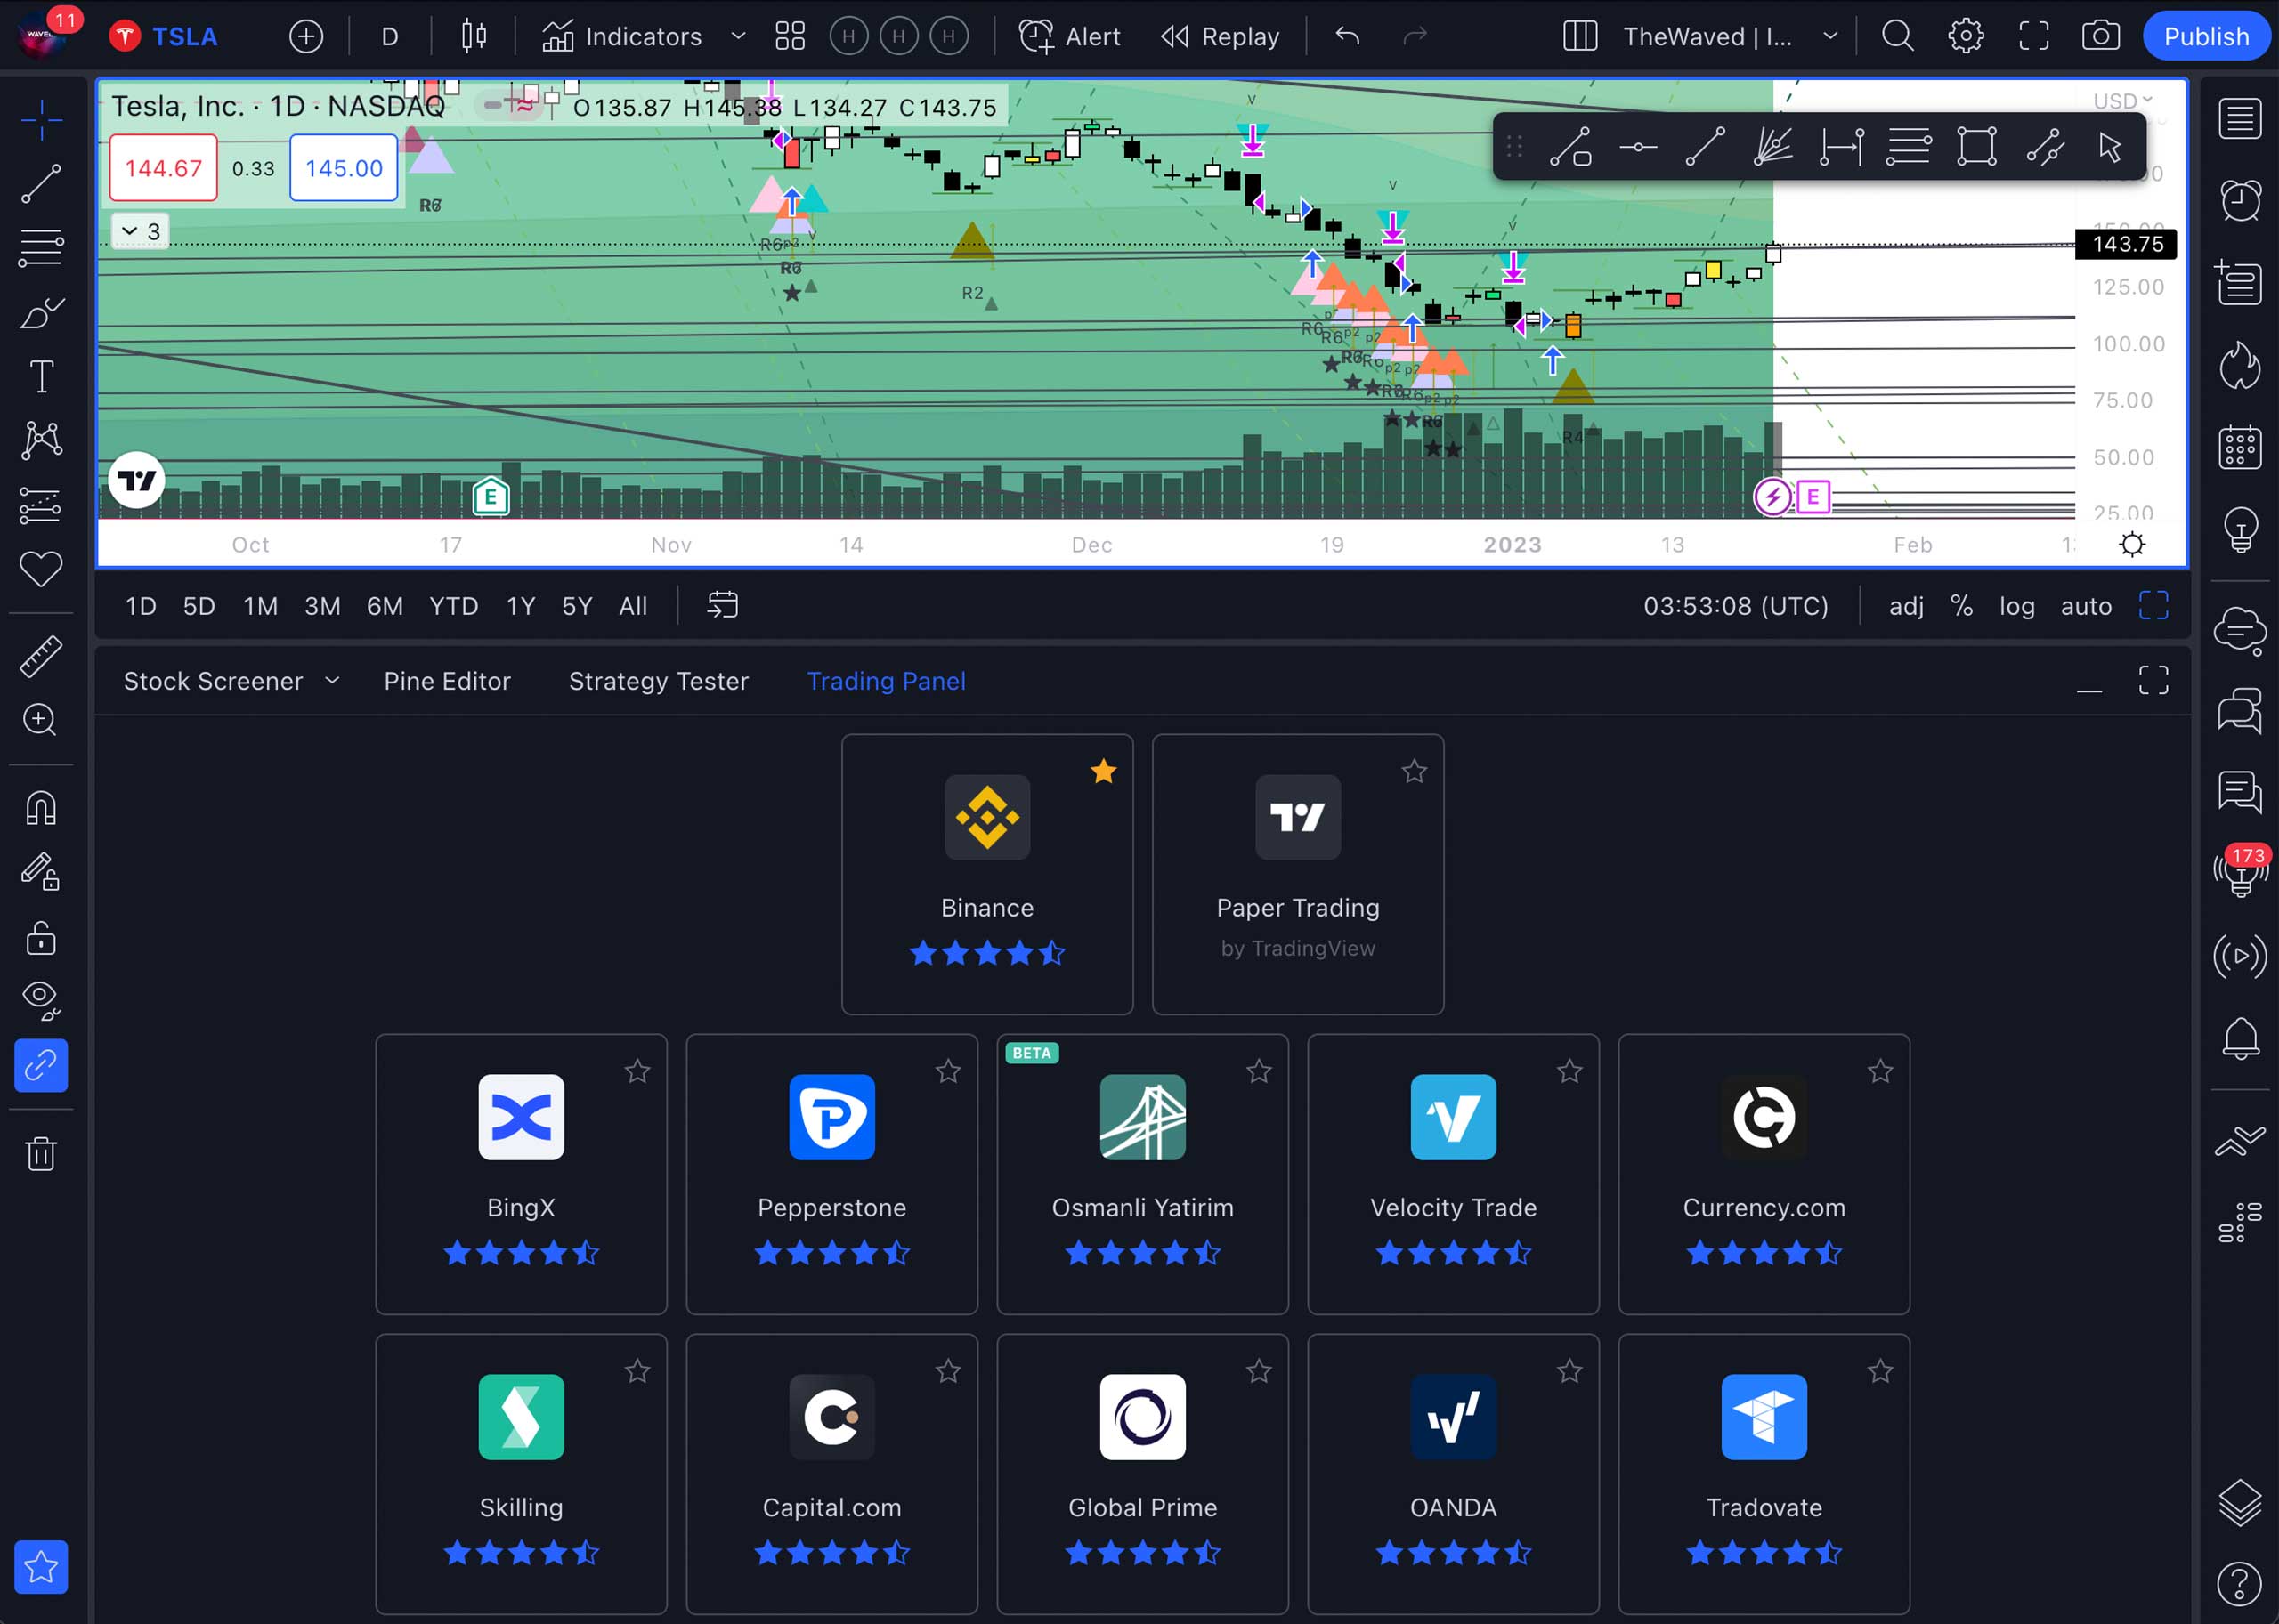The height and width of the screenshot is (1624, 2279).
Task: Open the heart icons tool
Action: [41, 569]
